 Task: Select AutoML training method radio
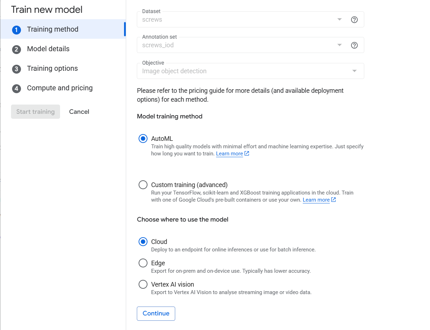coord(143,139)
